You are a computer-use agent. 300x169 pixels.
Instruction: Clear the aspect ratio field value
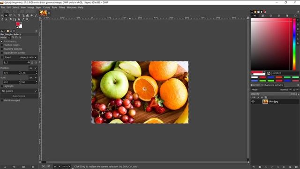[29, 62]
